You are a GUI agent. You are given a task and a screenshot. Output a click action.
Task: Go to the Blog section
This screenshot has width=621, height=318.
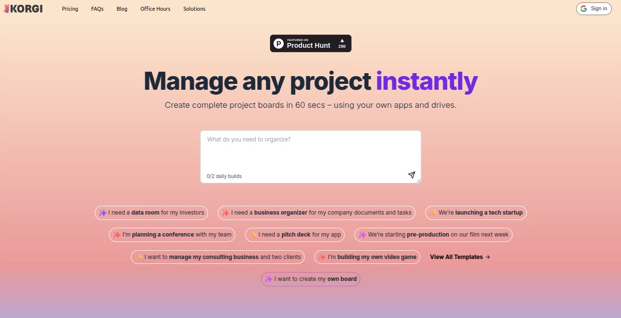122,8
